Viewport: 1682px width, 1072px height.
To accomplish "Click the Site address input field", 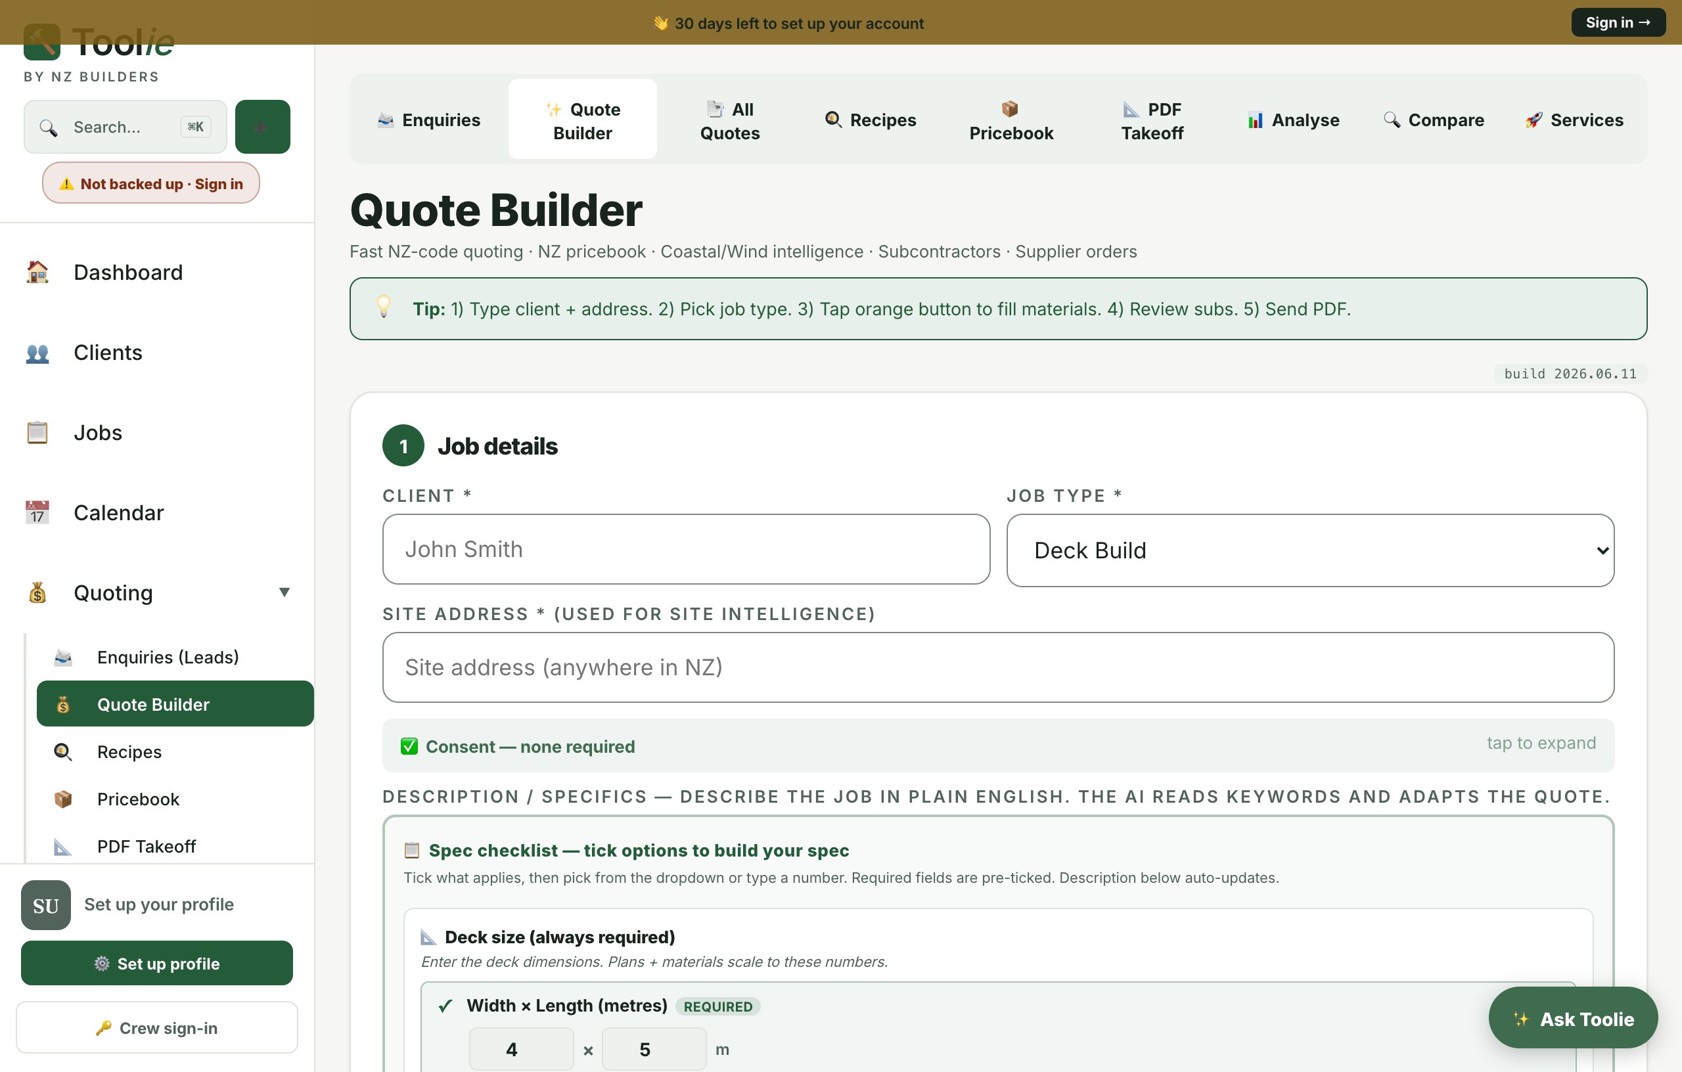I will click(x=997, y=667).
